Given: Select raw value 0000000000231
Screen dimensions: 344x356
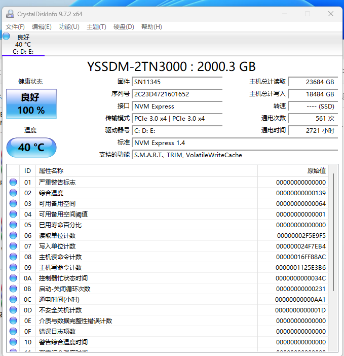Looking at the screenshot, I should click(x=301, y=289).
